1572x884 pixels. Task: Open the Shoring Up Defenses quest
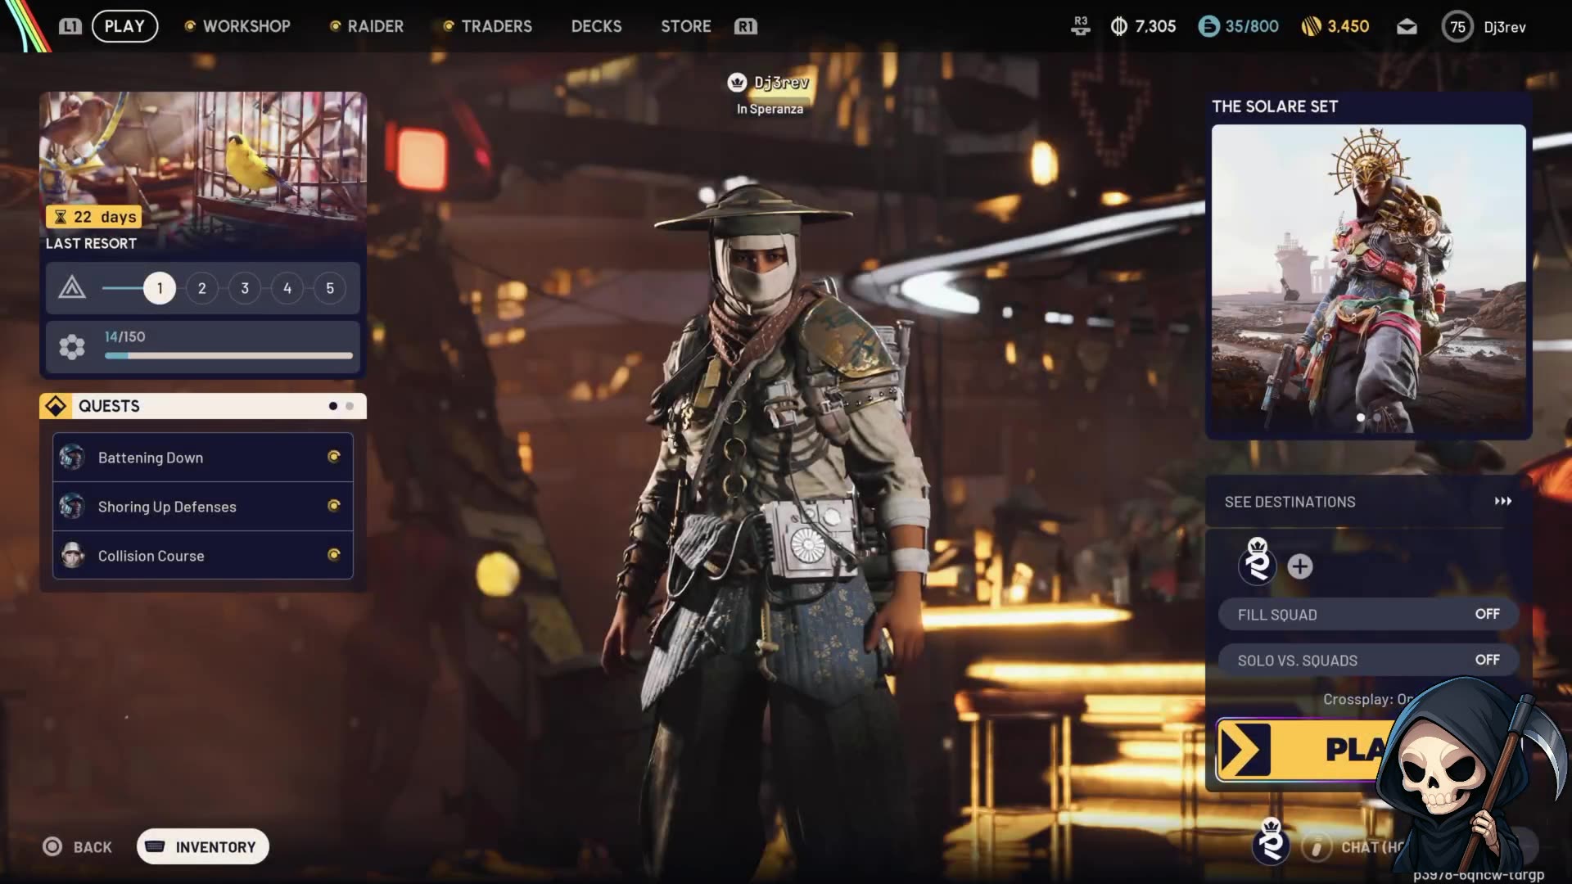point(203,507)
